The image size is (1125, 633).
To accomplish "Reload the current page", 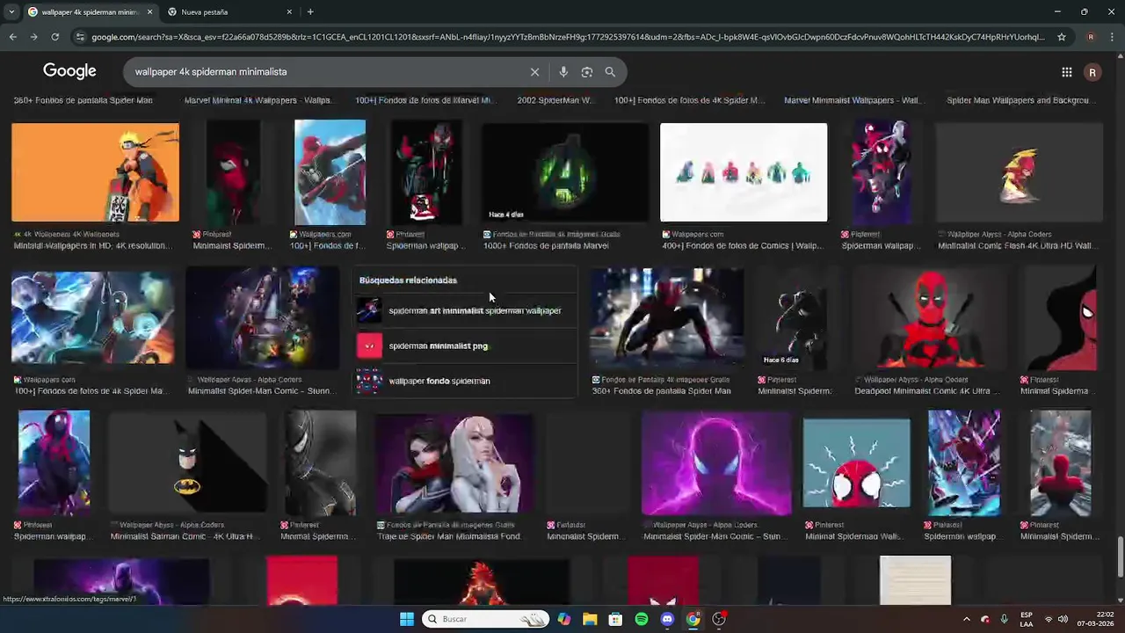I will pos(54,37).
